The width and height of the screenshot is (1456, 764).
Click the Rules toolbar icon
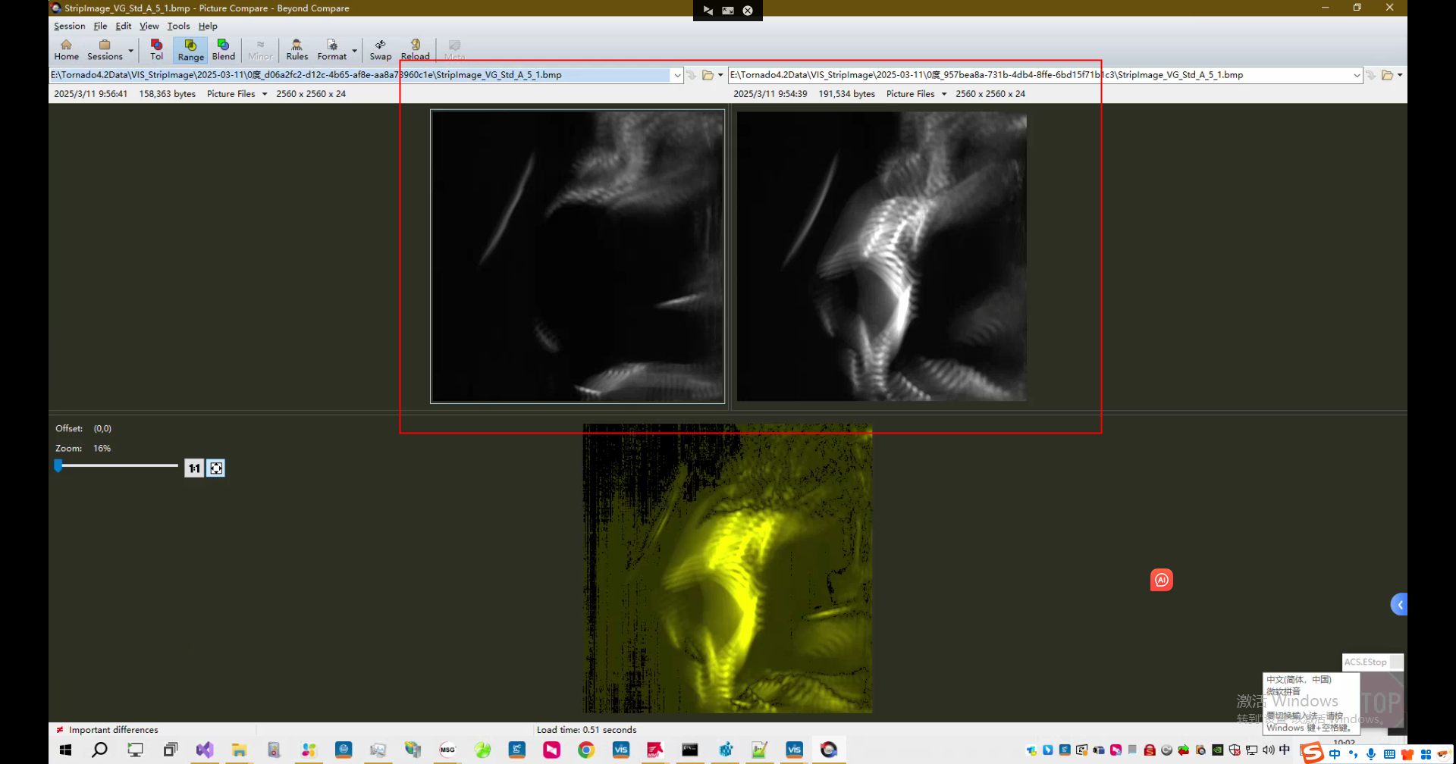tap(297, 50)
